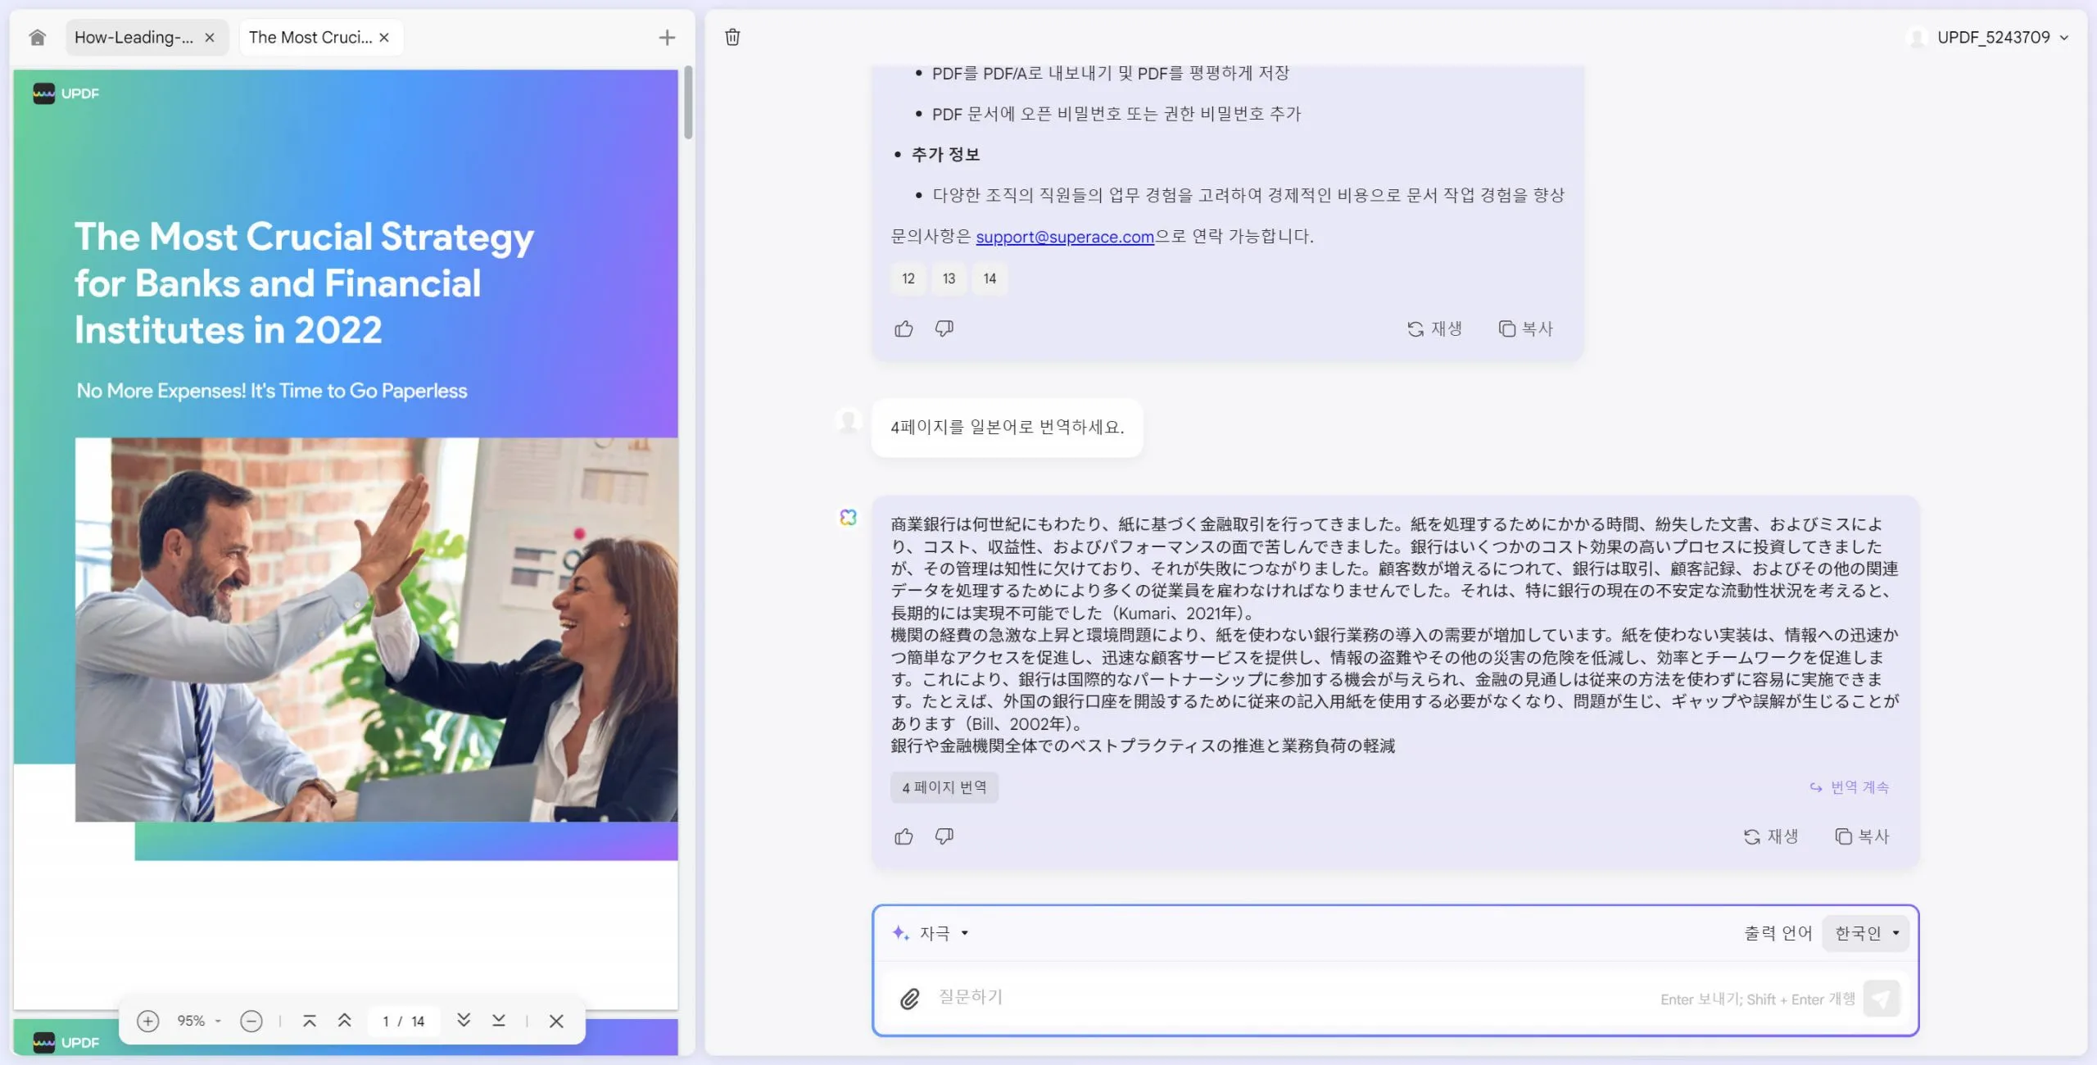Click the 추가 정보 heading
The image size is (2097, 1065).
[945, 155]
